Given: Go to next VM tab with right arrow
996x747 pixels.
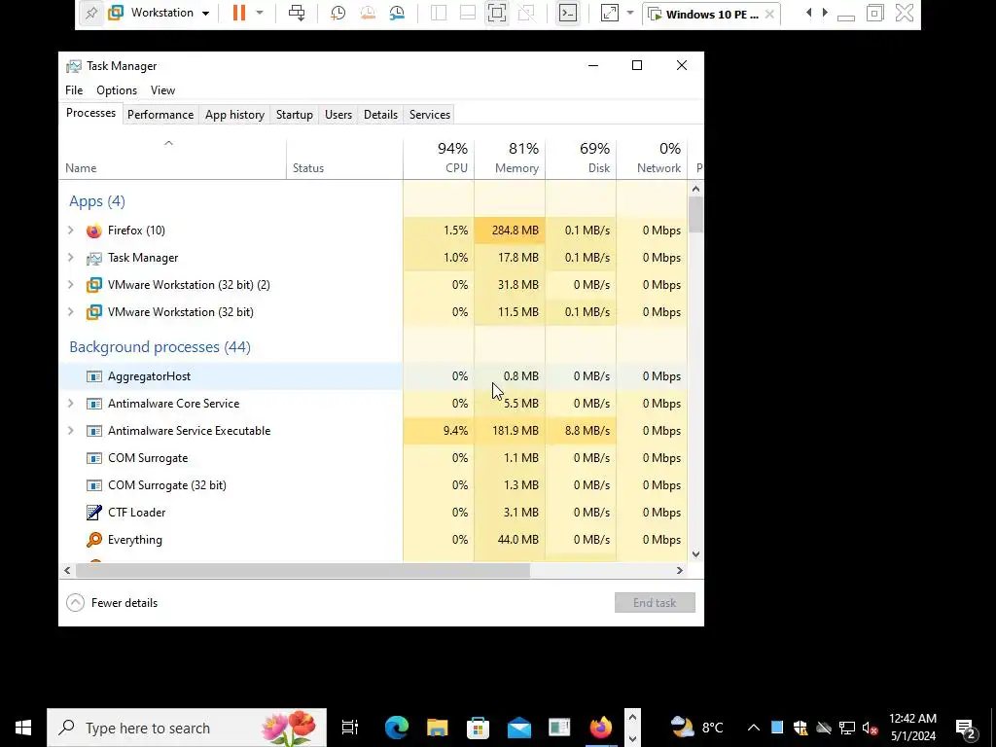Looking at the screenshot, I should [x=825, y=13].
